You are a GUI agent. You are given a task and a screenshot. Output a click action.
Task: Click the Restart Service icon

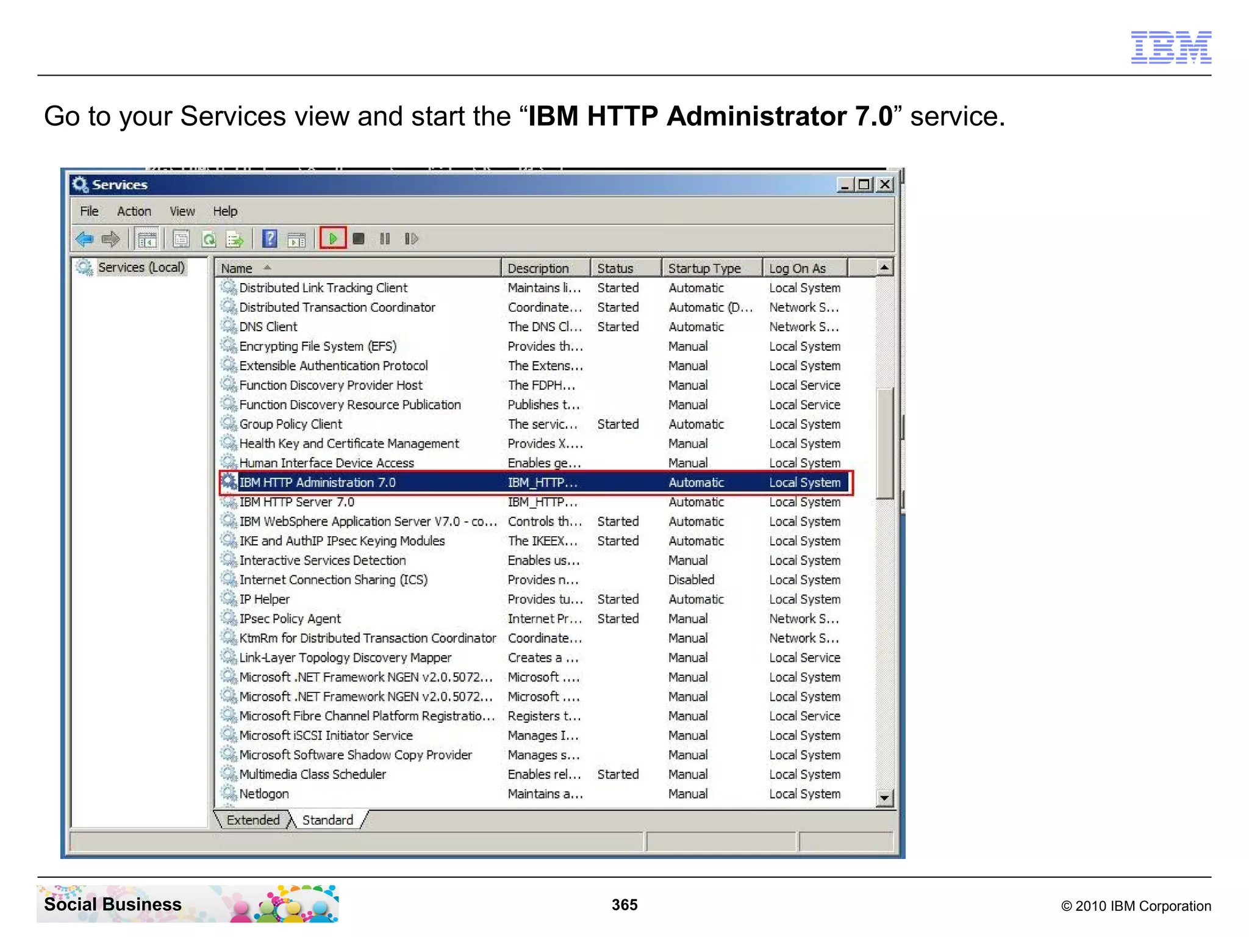point(412,239)
